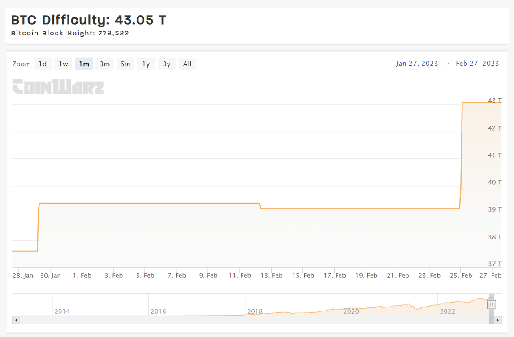Choose the 6m zoom range
Image resolution: width=514 pixels, height=337 pixels.
(x=125, y=64)
